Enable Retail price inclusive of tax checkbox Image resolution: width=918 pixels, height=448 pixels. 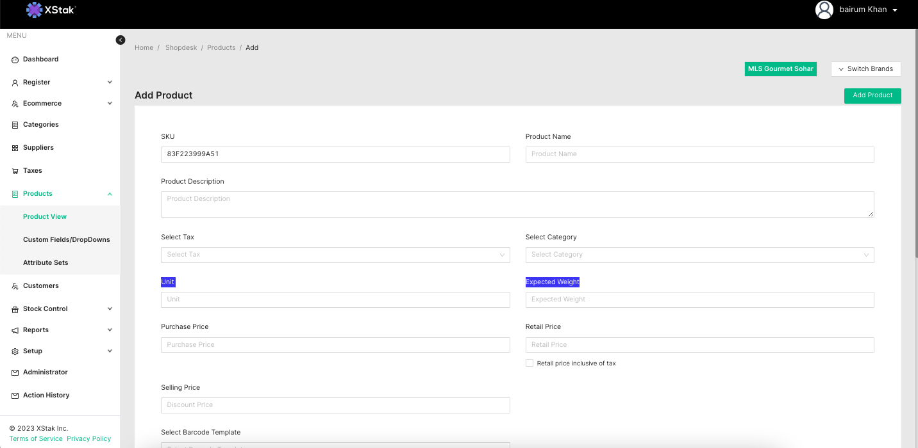coord(530,363)
